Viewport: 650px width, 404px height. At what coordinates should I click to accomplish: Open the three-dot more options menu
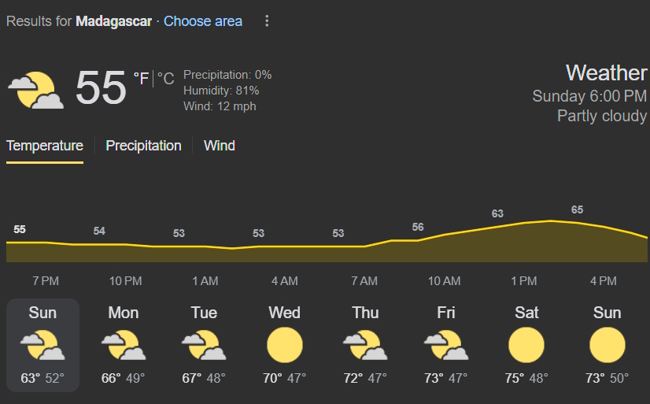point(267,21)
